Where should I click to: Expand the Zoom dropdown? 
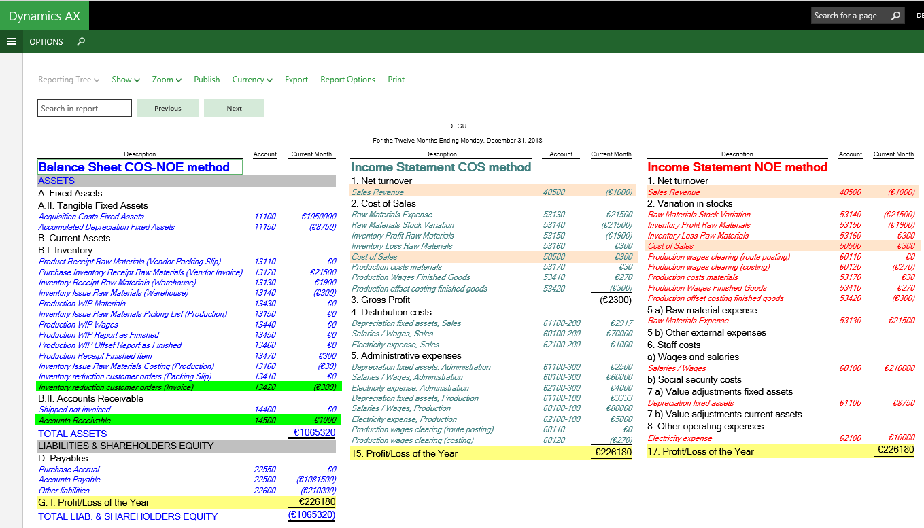167,80
